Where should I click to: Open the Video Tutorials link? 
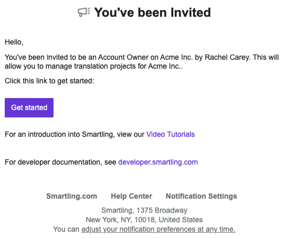[x=171, y=134]
